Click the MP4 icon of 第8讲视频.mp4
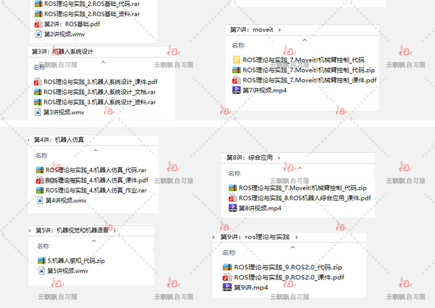Viewport: 435px width, 308px height. (233, 208)
